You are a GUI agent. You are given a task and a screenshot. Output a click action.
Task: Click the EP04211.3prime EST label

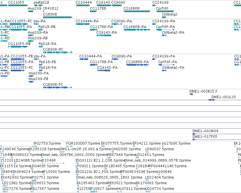tap(147, 143)
